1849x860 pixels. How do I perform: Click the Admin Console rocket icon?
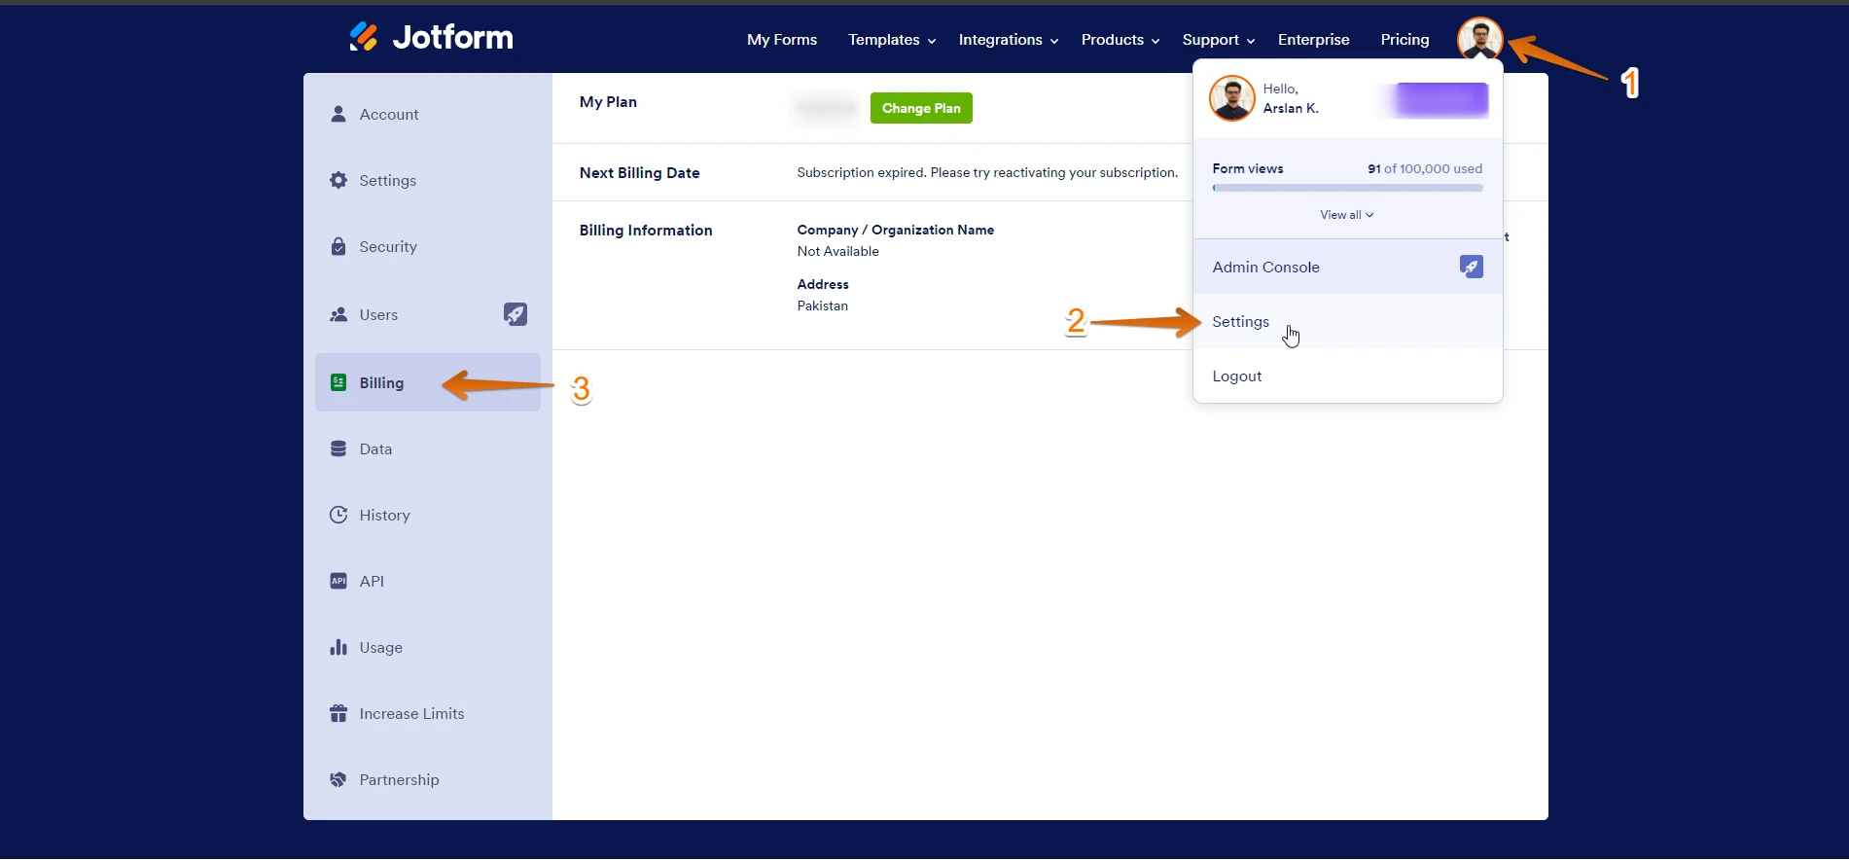[1471, 267]
